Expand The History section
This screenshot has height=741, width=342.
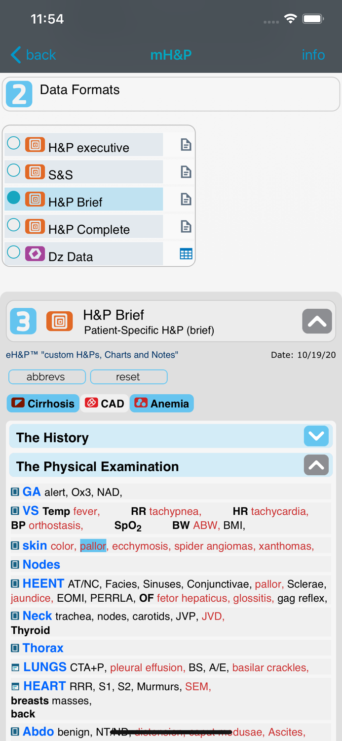tap(316, 436)
